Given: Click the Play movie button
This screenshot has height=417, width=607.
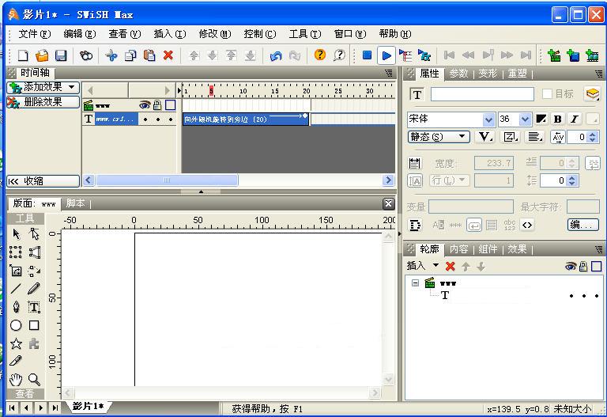Looking at the screenshot, I should click(386, 55).
